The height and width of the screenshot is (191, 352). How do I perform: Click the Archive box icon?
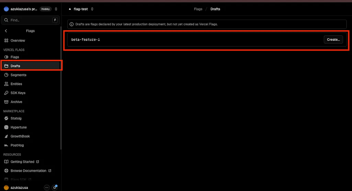tap(6, 102)
